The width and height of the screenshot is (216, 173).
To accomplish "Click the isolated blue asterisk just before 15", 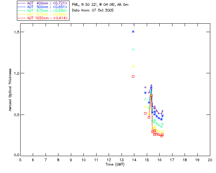I will (x=145, y=93).
